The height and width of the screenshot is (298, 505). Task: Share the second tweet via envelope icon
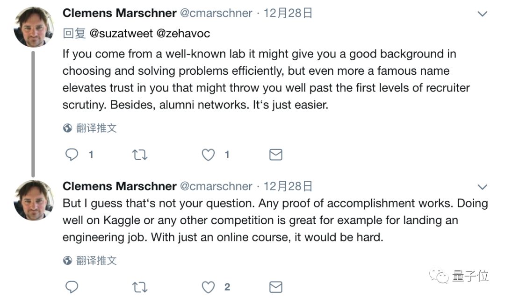(276, 287)
